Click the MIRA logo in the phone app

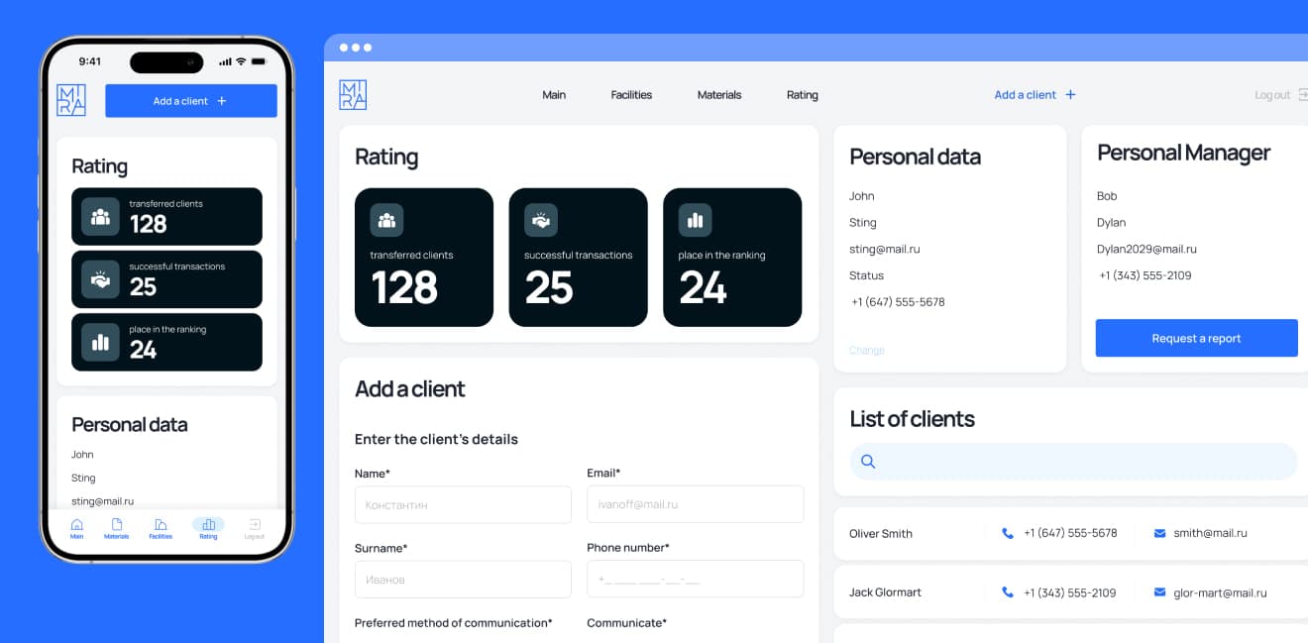pyautogui.click(x=71, y=100)
